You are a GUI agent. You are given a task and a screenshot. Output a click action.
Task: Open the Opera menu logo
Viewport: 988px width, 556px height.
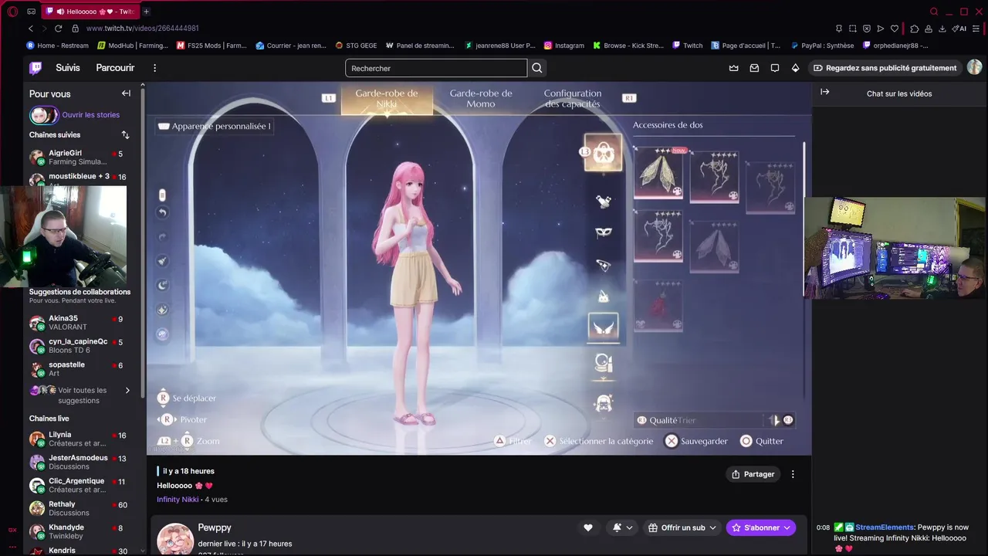(12, 12)
